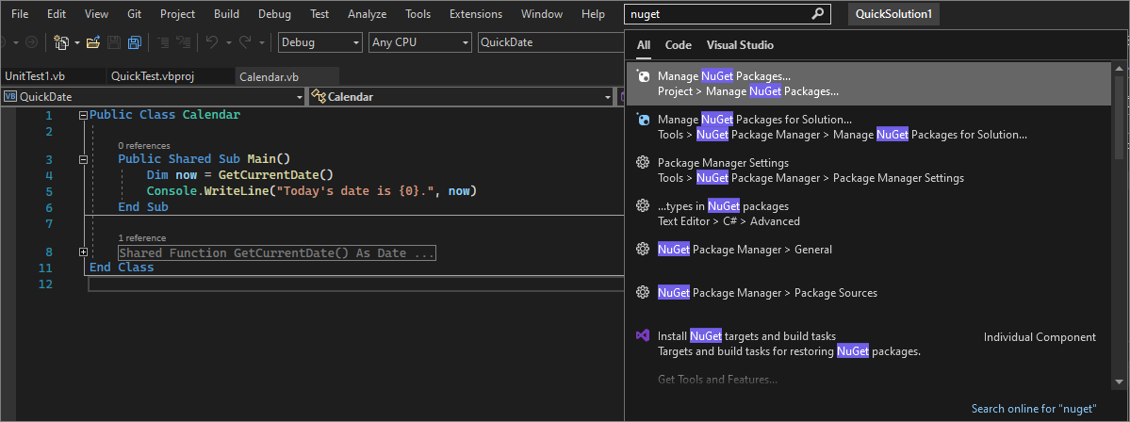Click the Open File folder icon
1130x422 pixels.
click(x=92, y=42)
